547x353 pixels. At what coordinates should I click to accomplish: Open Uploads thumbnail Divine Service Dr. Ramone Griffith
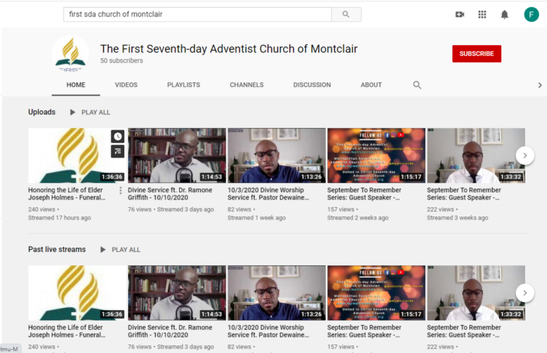point(177,156)
